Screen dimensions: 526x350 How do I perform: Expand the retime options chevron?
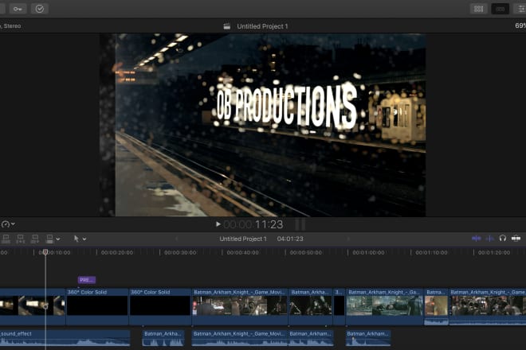point(13,224)
